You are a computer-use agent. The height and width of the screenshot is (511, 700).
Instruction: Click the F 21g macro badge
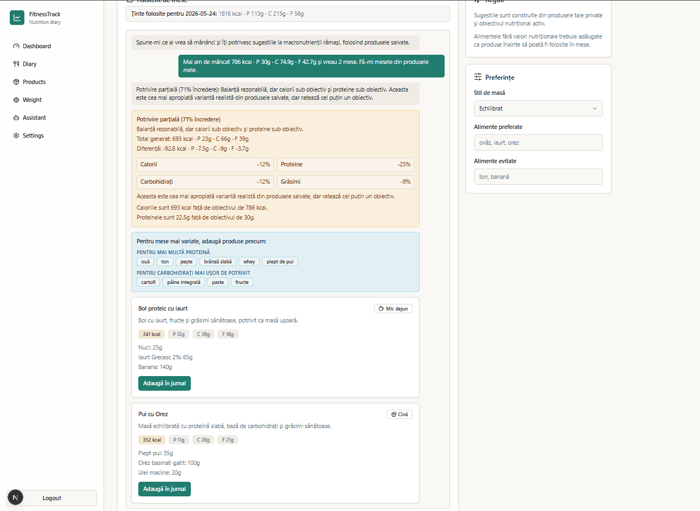228,440
